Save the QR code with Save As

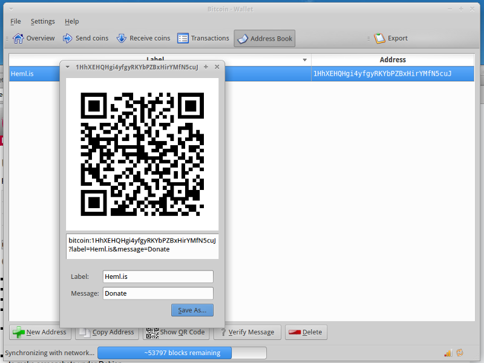pyautogui.click(x=192, y=310)
